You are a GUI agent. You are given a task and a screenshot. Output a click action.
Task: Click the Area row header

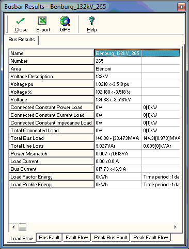pos(52,68)
